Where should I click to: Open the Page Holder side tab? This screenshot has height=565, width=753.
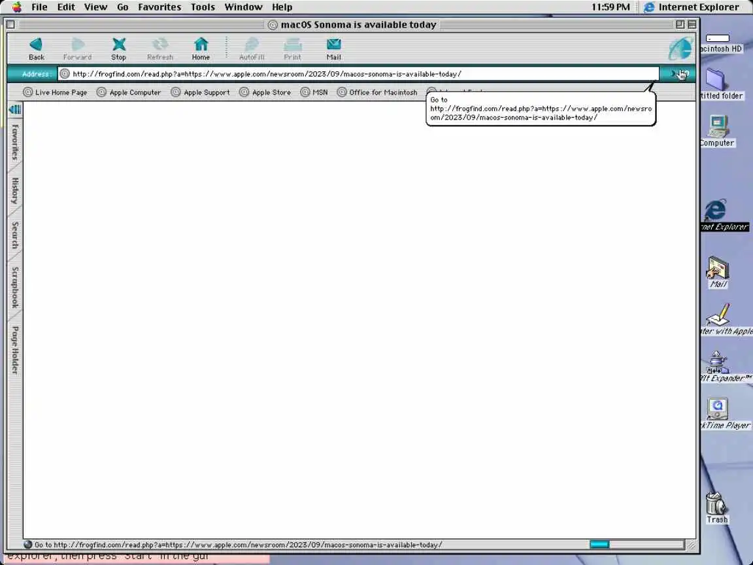pyautogui.click(x=15, y=351)
